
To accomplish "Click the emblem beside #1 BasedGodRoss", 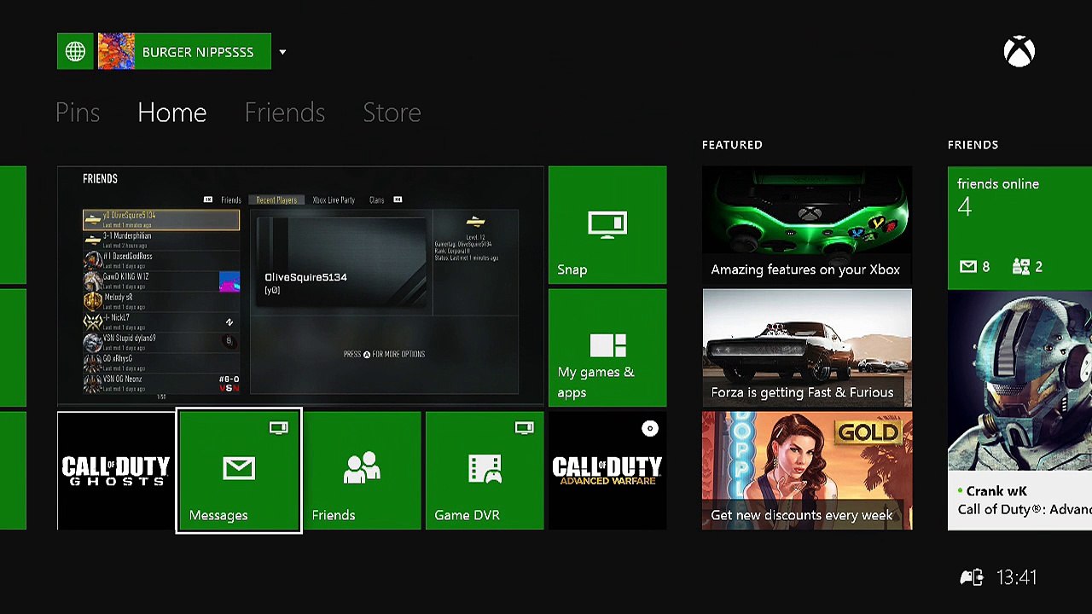I will click(92, 260).
